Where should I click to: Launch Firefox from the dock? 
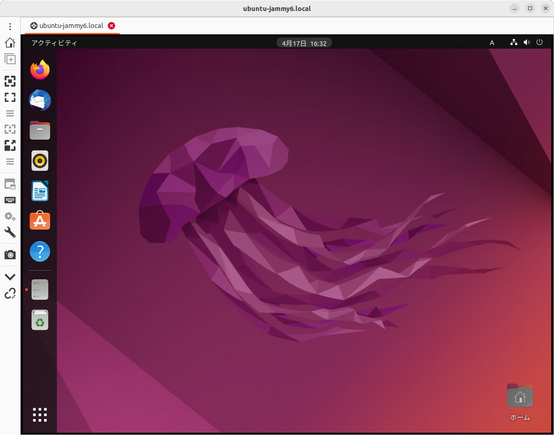pyautogui.click(x=40, y=70)
